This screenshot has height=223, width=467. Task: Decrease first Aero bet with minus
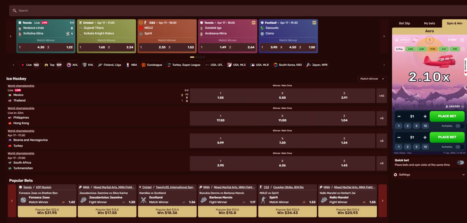tap(399, 116)
